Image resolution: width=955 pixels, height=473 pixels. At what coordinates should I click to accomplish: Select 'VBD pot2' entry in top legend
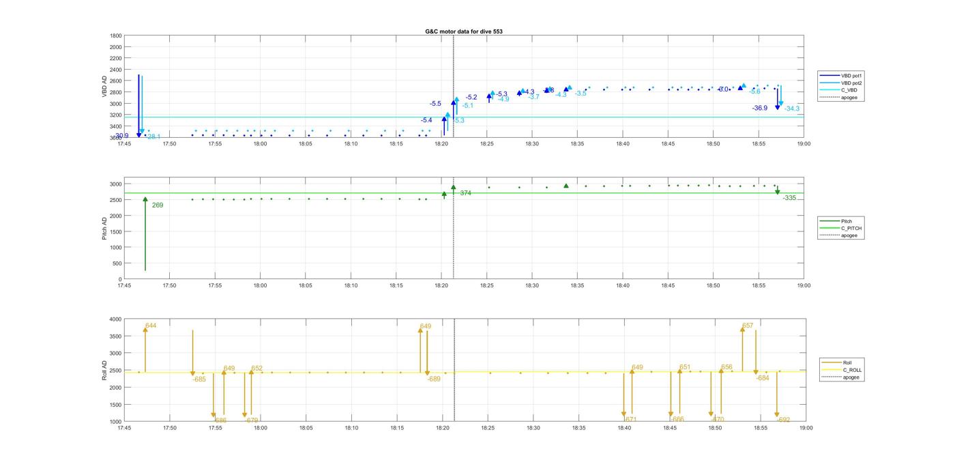click(852, 83)
